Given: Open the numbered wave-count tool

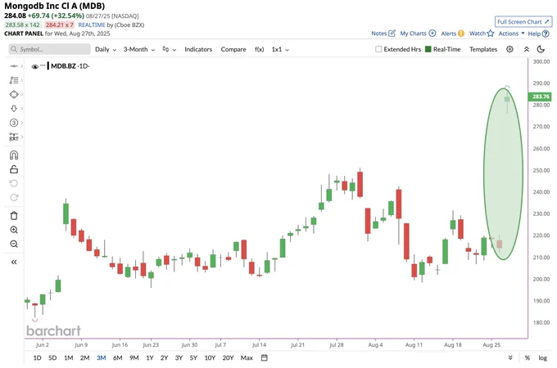Looking at the screenshot, I should [x=14, y=123].
